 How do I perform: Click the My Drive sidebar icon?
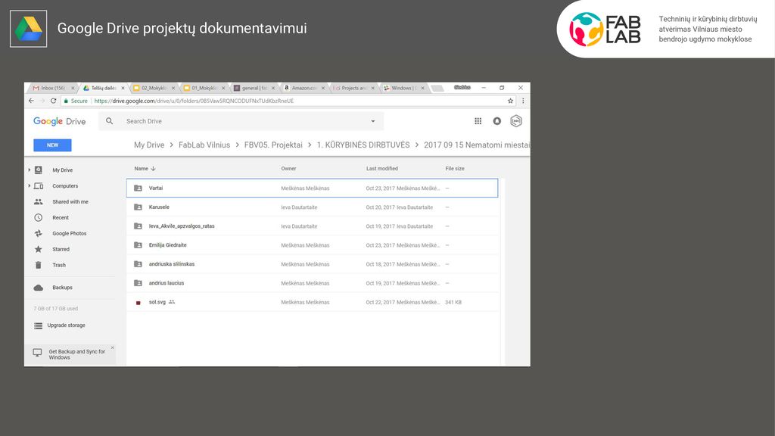[38, 170]
